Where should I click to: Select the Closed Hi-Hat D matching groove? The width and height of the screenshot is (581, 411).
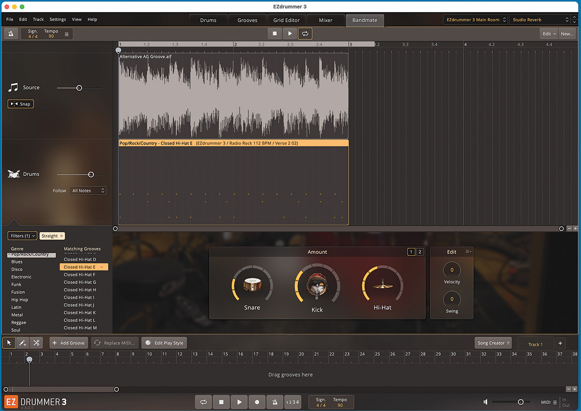(81, 259)
